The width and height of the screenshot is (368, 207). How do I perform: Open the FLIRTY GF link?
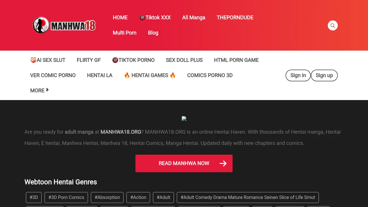point(89,60)
